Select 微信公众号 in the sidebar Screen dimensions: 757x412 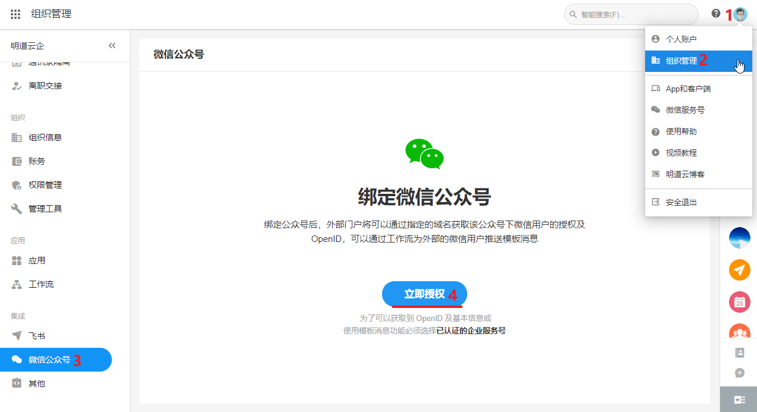(x=56, y=360)
